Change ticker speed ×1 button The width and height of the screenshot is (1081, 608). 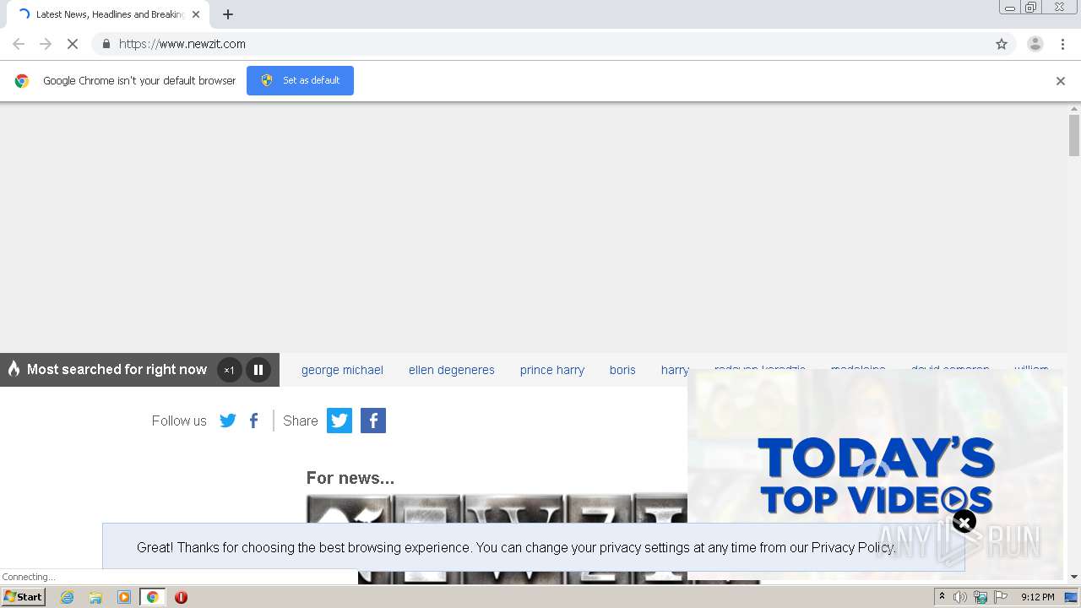pos(229,370)
